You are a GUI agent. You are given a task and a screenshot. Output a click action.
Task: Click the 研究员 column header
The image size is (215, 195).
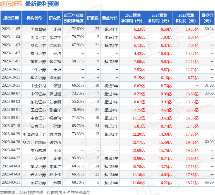55,18
